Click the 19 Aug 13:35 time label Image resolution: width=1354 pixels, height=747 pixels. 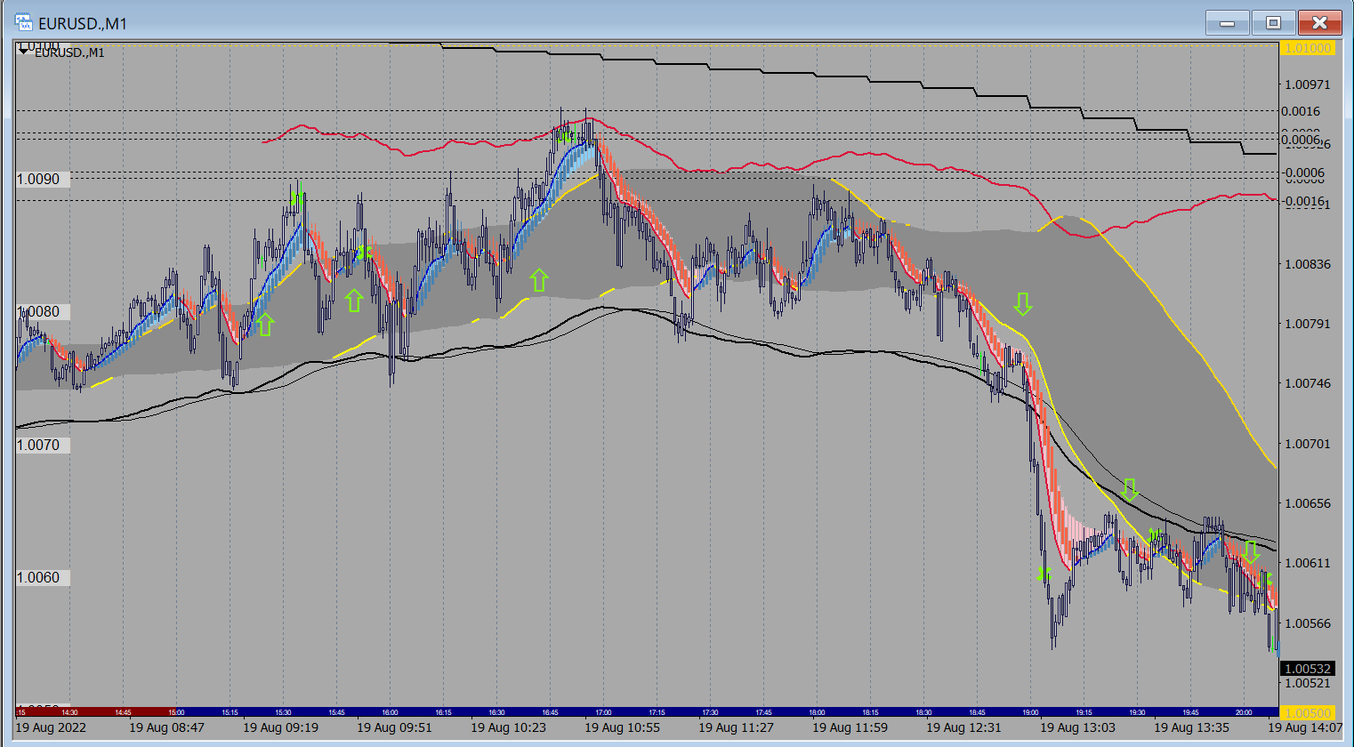pos(1191,727)
